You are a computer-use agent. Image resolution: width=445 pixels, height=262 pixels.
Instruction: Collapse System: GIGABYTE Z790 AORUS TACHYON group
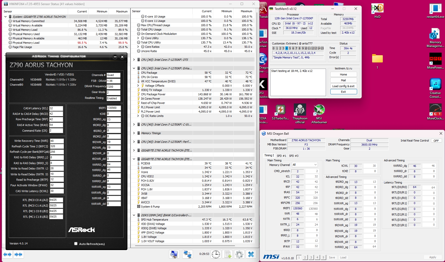pos(6,17)
